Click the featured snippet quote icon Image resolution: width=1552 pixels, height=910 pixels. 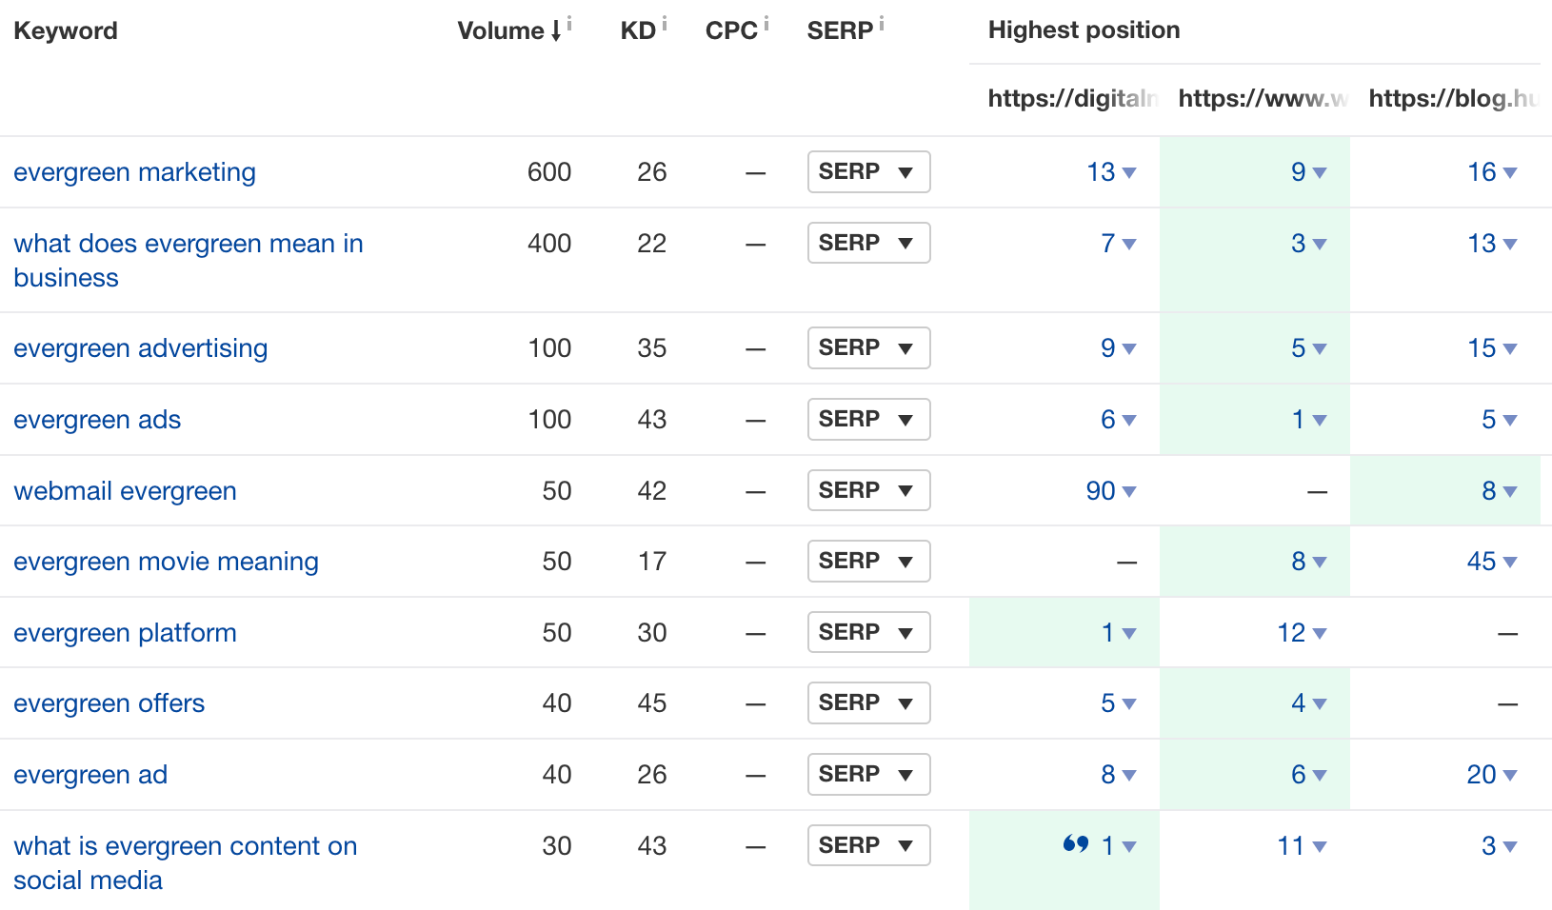click(x=1076, y=843)
